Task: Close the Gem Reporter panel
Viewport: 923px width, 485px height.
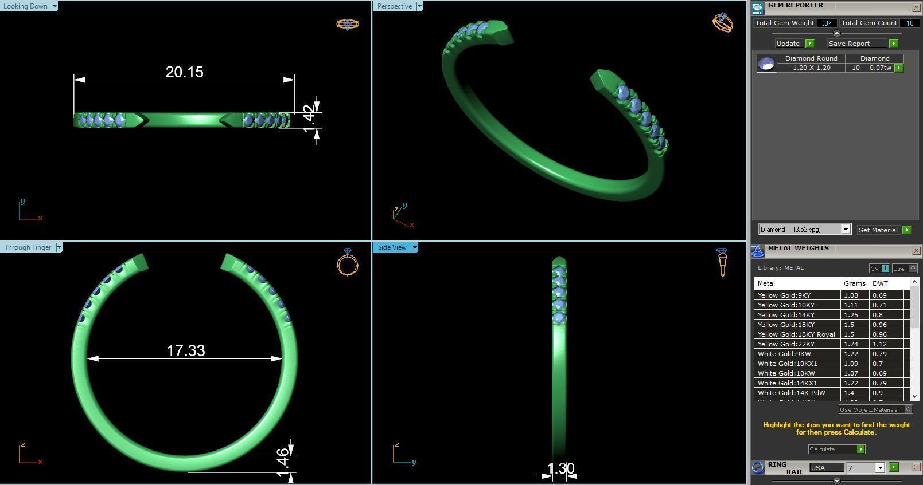Action: click(x=916, y=7)
